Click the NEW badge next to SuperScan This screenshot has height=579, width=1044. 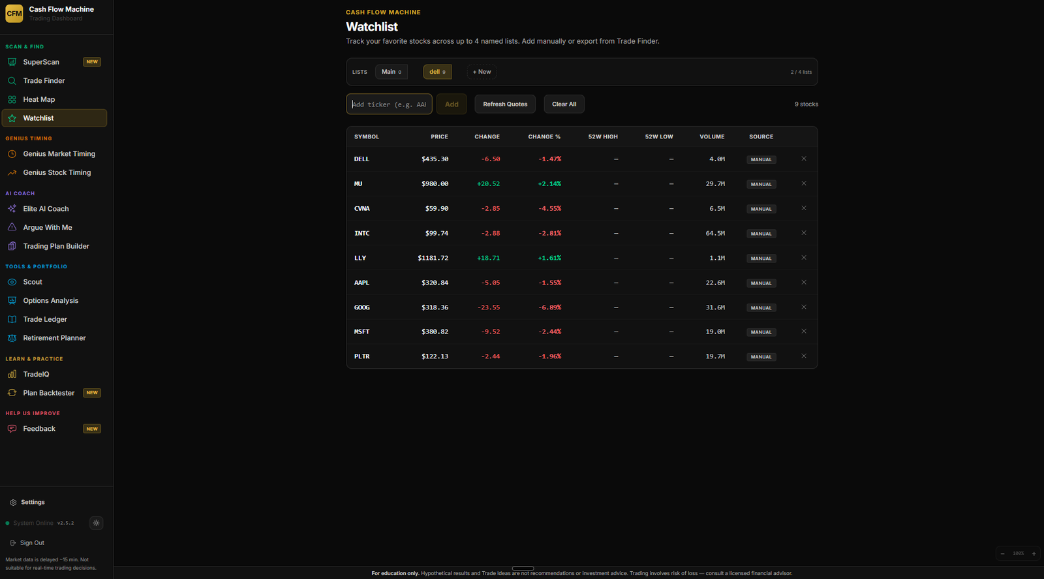coord(92,62)
